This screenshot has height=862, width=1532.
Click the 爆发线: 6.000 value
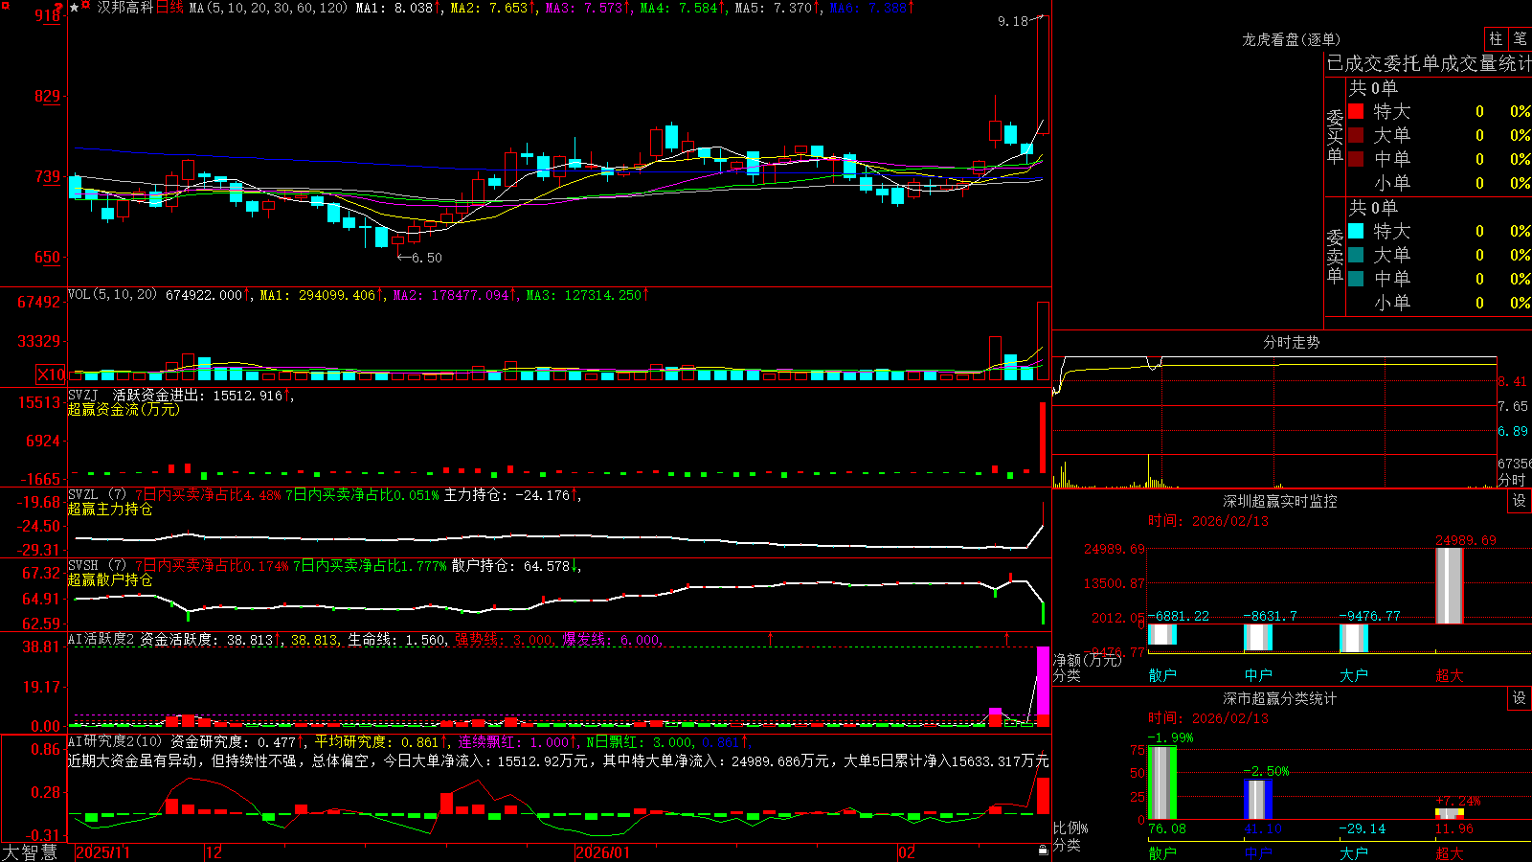point(611,640)
